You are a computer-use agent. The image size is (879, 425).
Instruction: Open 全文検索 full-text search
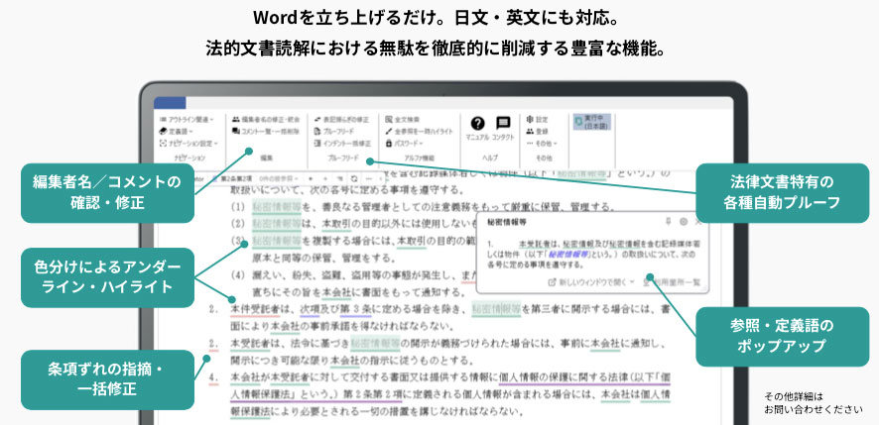point(403,119)
